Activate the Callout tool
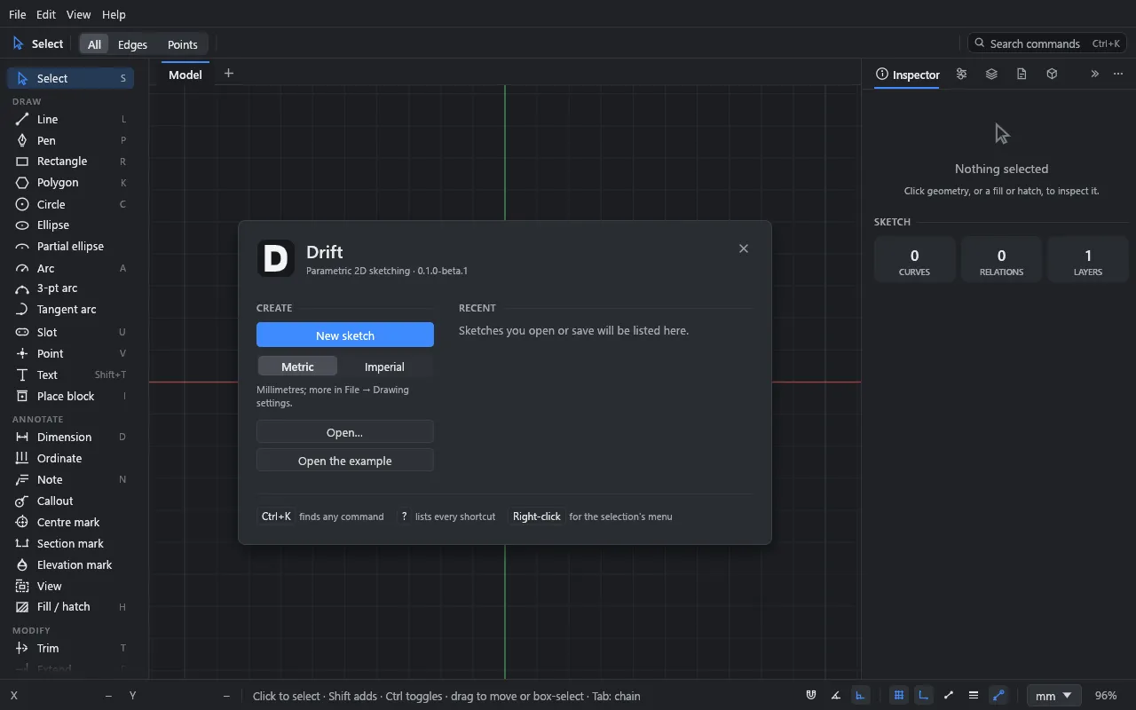The image size is (1136, 710). [71, 501]
